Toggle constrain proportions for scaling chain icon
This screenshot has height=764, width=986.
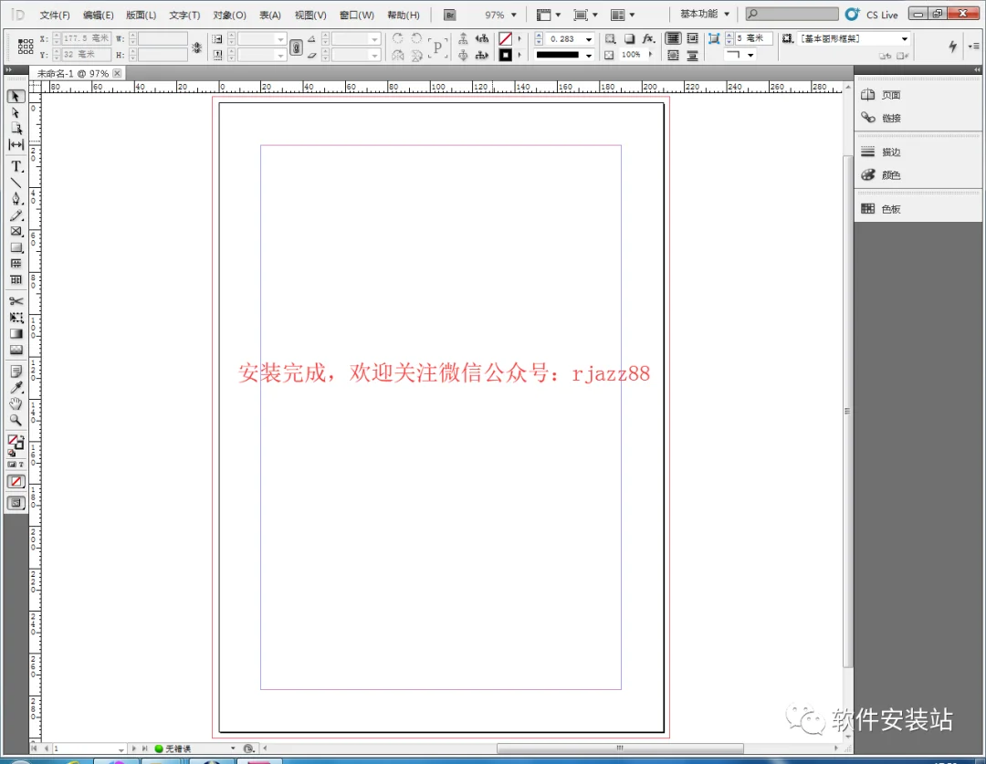click(x=296, y=47)
